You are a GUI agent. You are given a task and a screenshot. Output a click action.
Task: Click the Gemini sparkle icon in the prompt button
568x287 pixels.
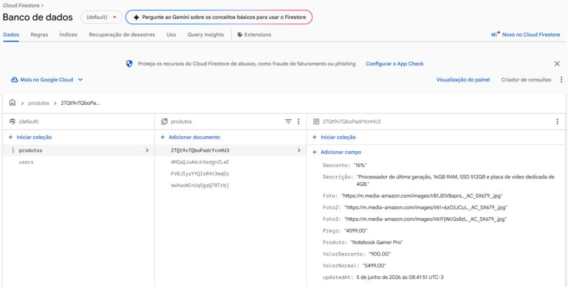coord(136,17)
